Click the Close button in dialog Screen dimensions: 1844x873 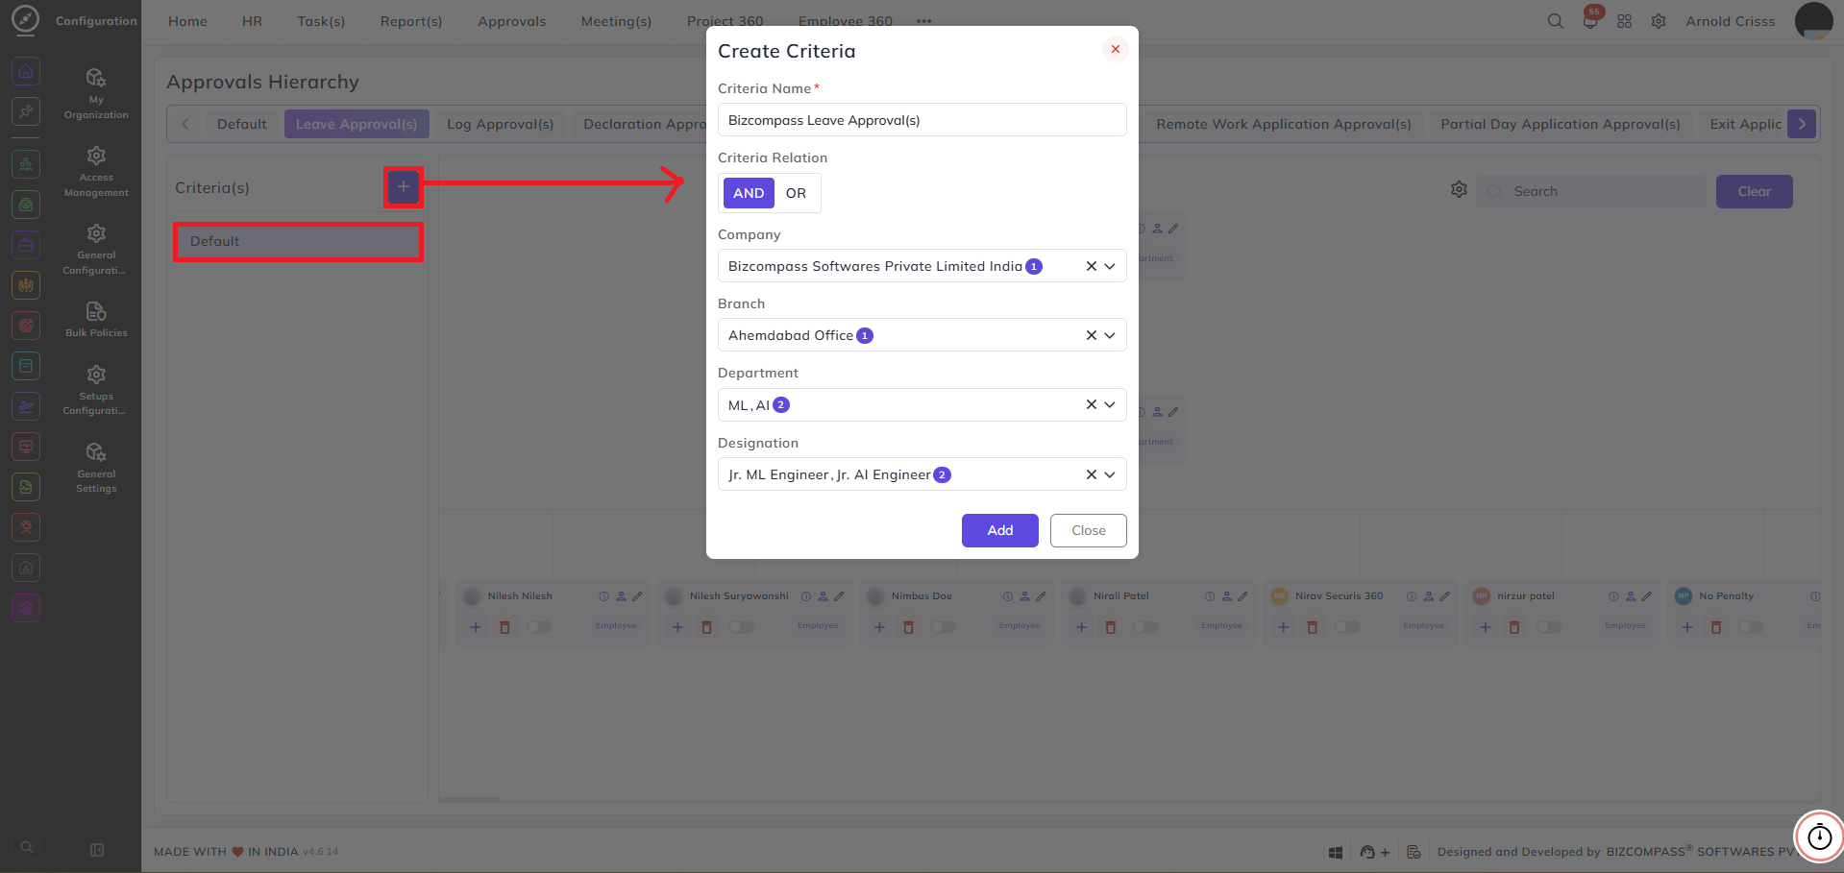coord(1088,530)
